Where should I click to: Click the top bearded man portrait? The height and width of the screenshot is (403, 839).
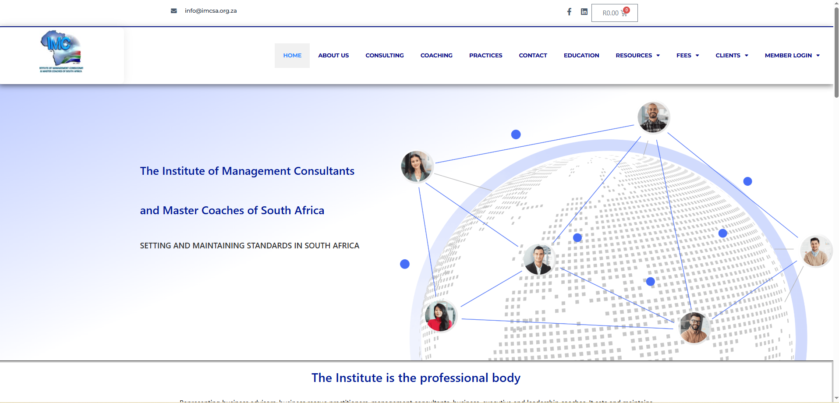pos(653,117)
